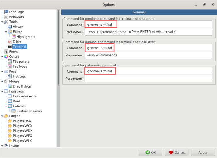Click the Behaviors icon in the tree
Screen dimensions: 217x158
(6, 17)
